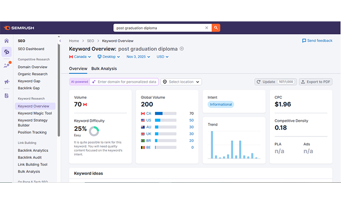This screenshot has height=204, width=341.
Task: Select the SEO toolkit icon in left rail
Action: click(x=7, y=52)
